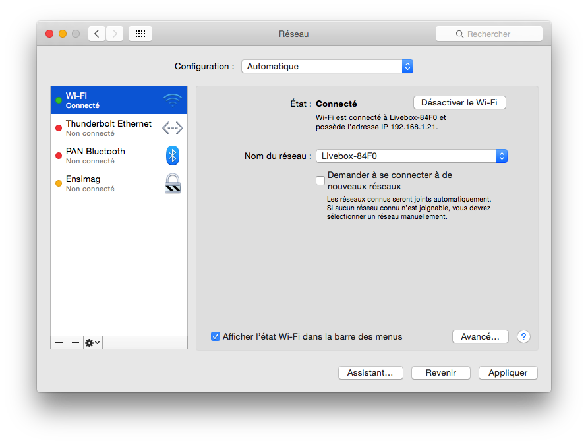
Task: Open the 'Nom du réseau' Livebox-84F0 dropdown
Action: (x=411, y=156)
